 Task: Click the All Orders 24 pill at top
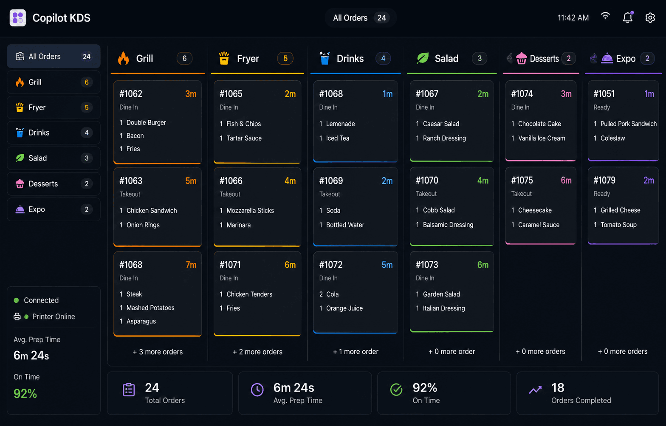360,18
